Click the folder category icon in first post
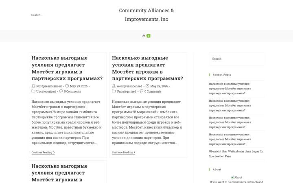This screenshot has height=183, width=293. tap(33, 91)
